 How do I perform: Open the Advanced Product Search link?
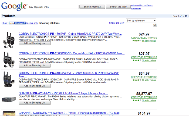[x=142, y=5]
